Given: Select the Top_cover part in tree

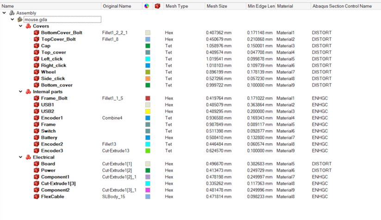Looking at the screenshot, I should click(53, 53).
